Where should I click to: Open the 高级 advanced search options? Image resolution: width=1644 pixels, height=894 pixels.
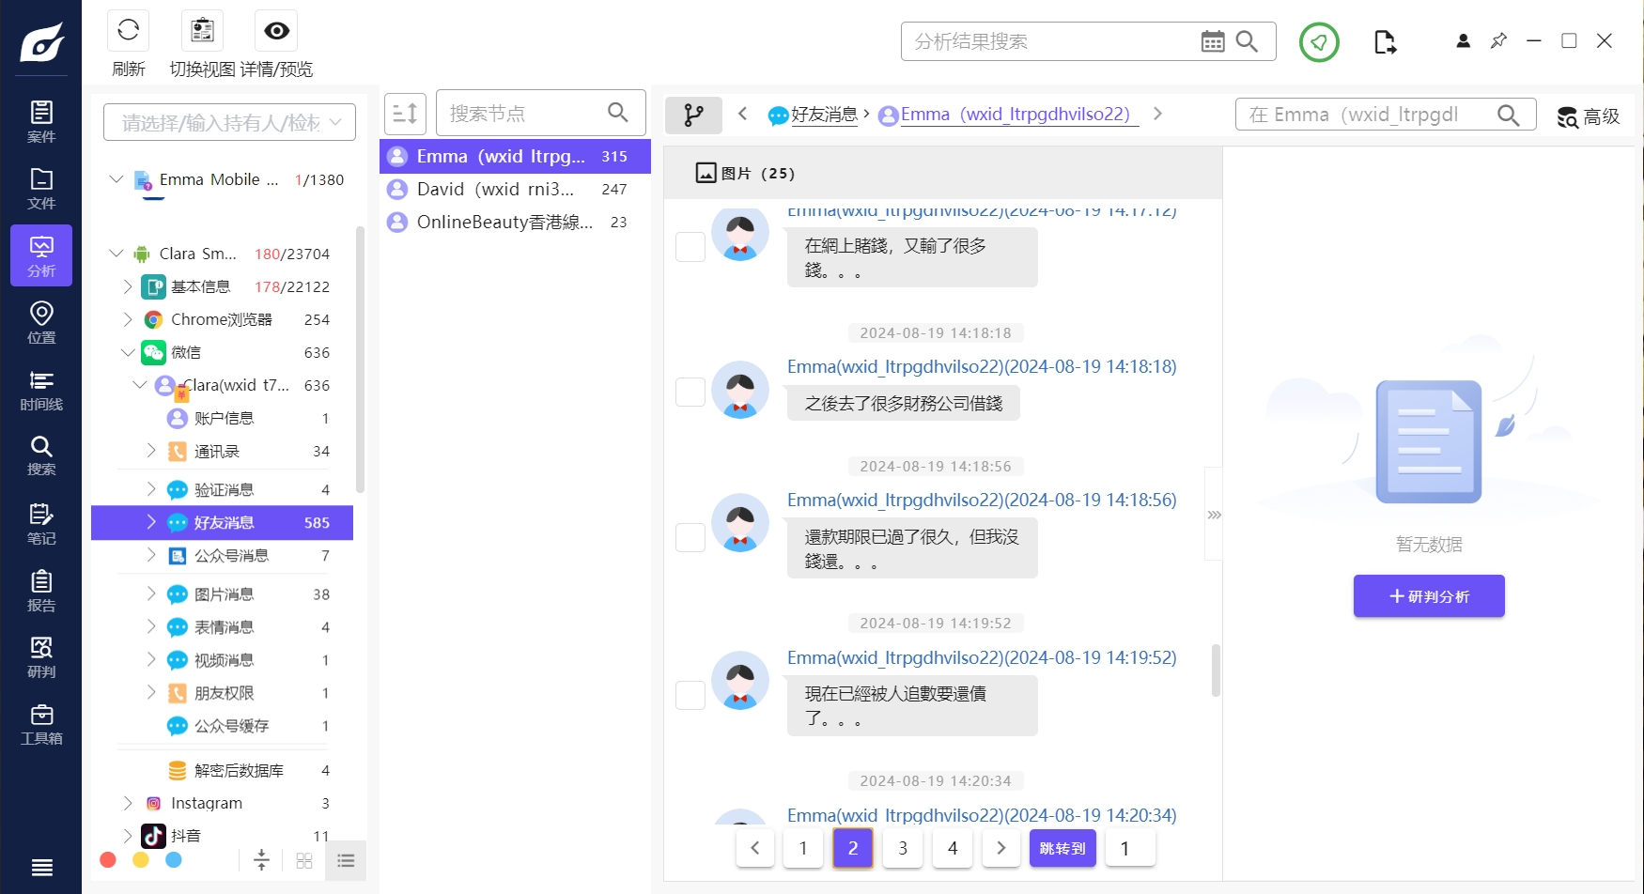(x=1587, y=116)
